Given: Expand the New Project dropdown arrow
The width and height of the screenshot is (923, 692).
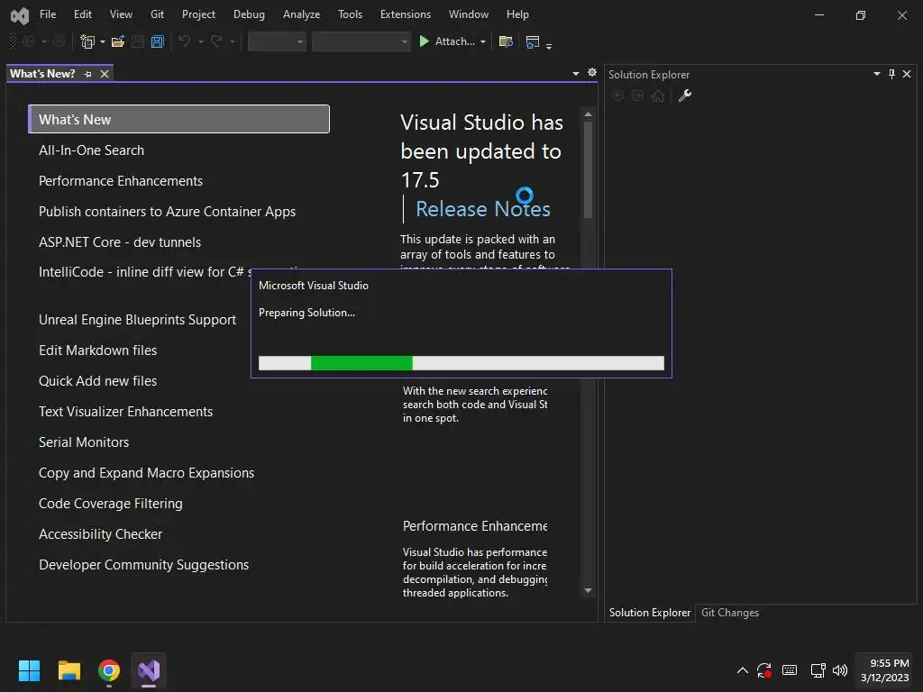Looking at the screenshot, I should click(103, 41).
